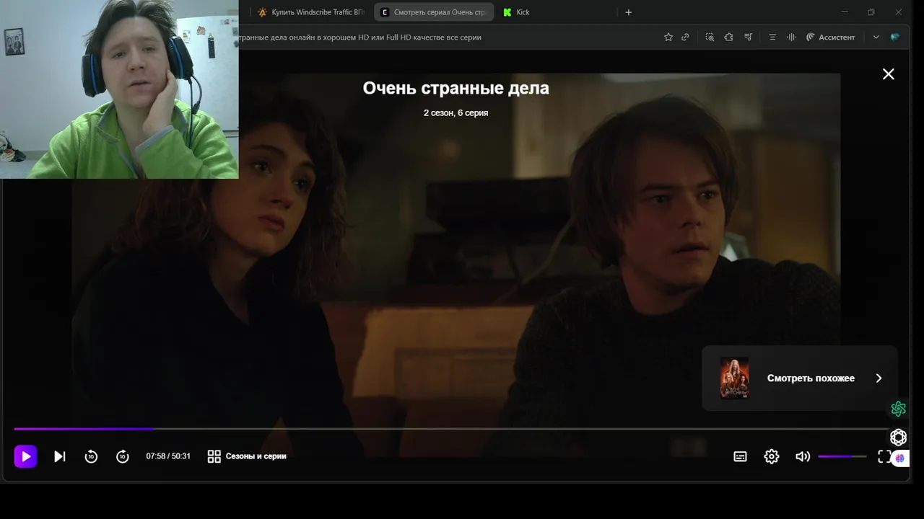Open the Смотреть похожее card
924x519 pixels.
pyautogui.click(x=800, y=378)
